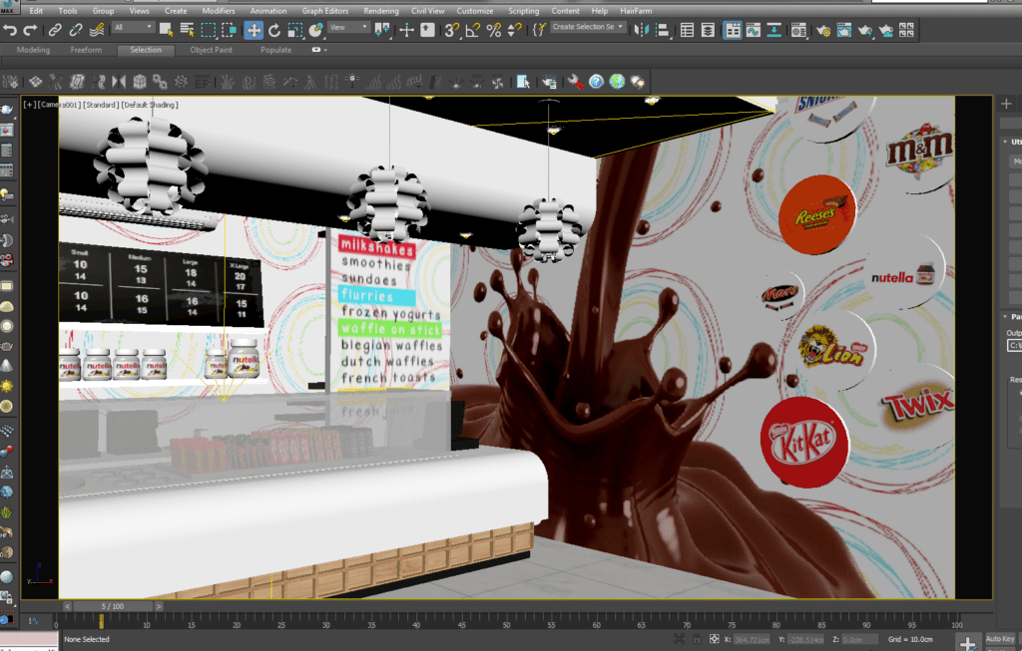The image size is (1022, 651).
Task: Activate the Select Object tool
Action: pyautogui.click(x=164, y=30)
